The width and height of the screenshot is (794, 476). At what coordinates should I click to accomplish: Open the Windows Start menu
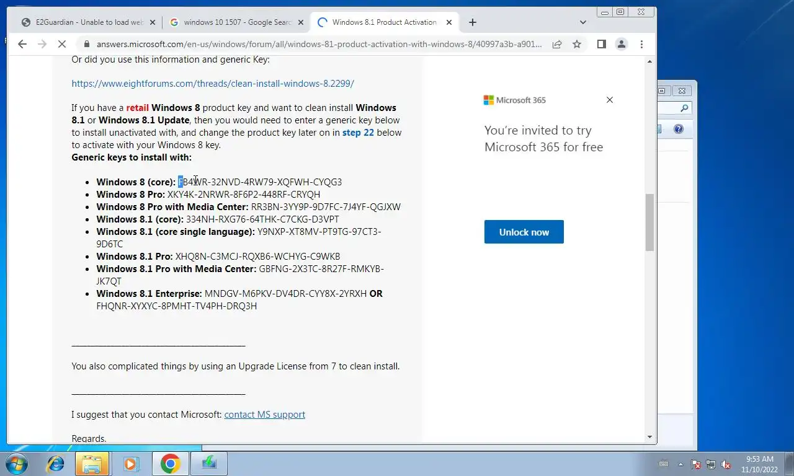16,464
